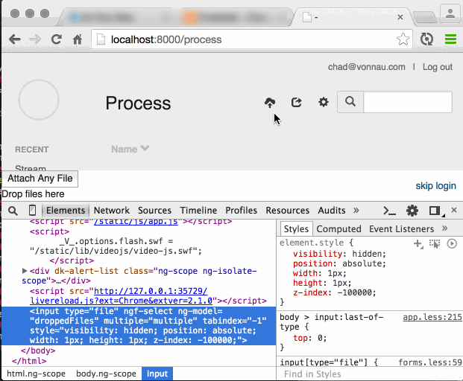The height and width of the screenshot is (381, 463).
Task: Add a new style rule with plus icon
Action: [x=418, y=243]
